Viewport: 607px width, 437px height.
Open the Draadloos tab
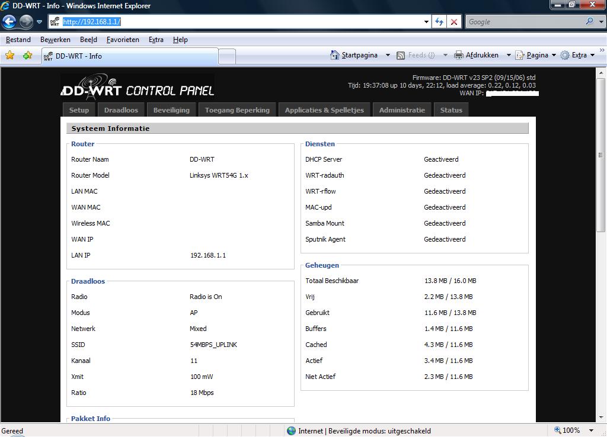point(121,110)
